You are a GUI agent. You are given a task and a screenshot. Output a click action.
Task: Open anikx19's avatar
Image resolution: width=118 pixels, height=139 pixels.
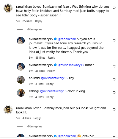21,80
